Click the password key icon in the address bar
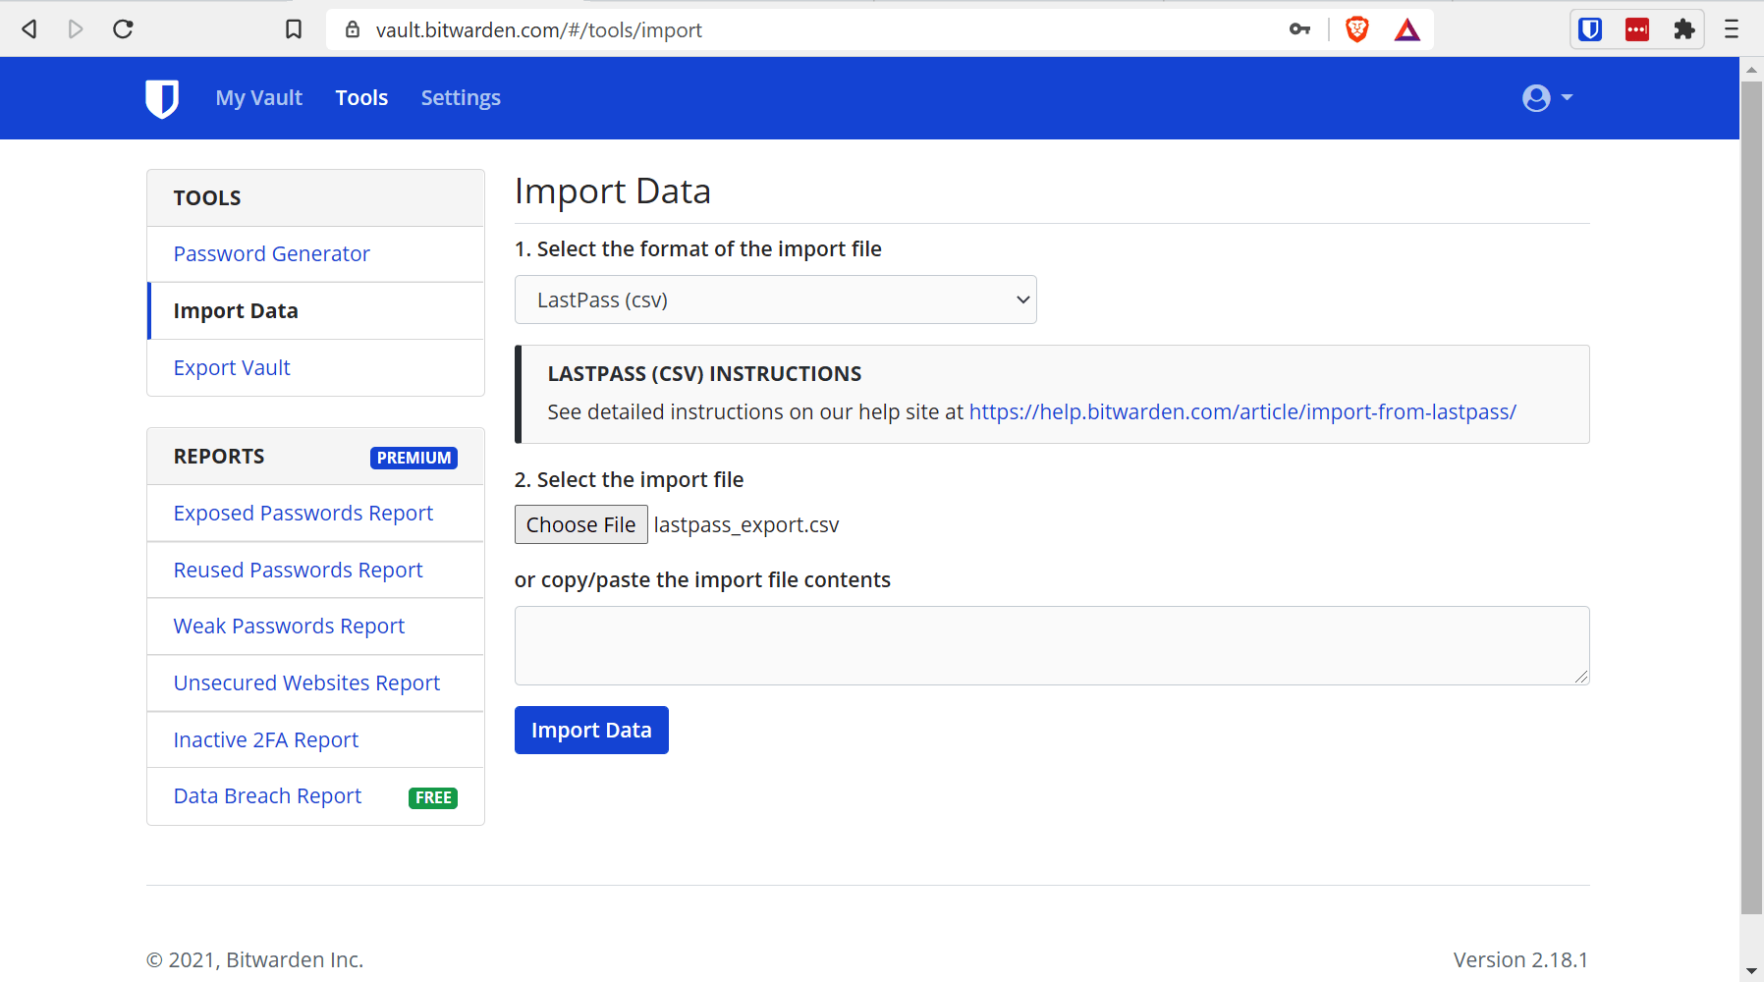The image size is (1764, 982). pos(1299,29)
